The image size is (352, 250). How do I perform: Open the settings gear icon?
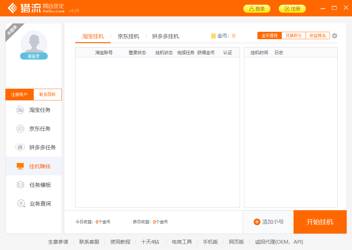[335, 36]
